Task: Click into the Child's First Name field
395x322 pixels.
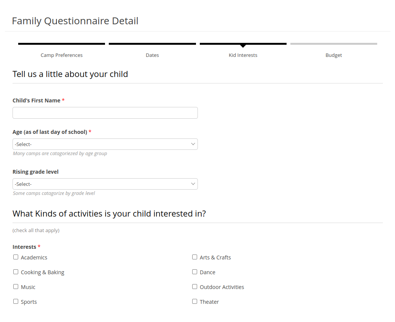Action: click(105, 113)
